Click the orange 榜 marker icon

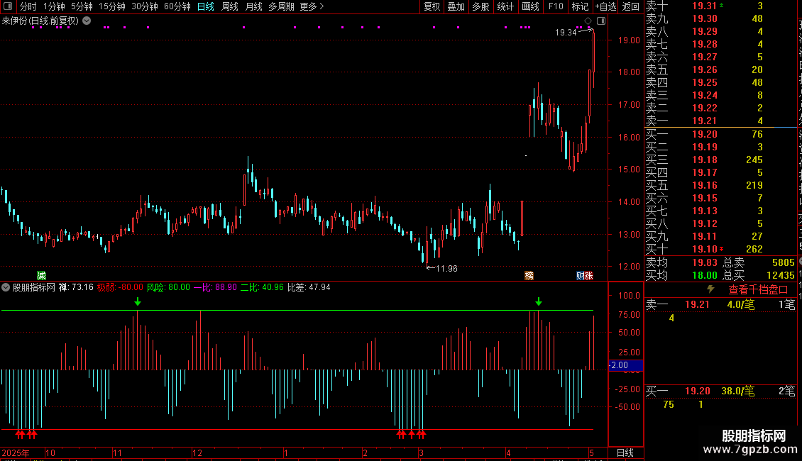pyautogui.click(x=529, y=275)
